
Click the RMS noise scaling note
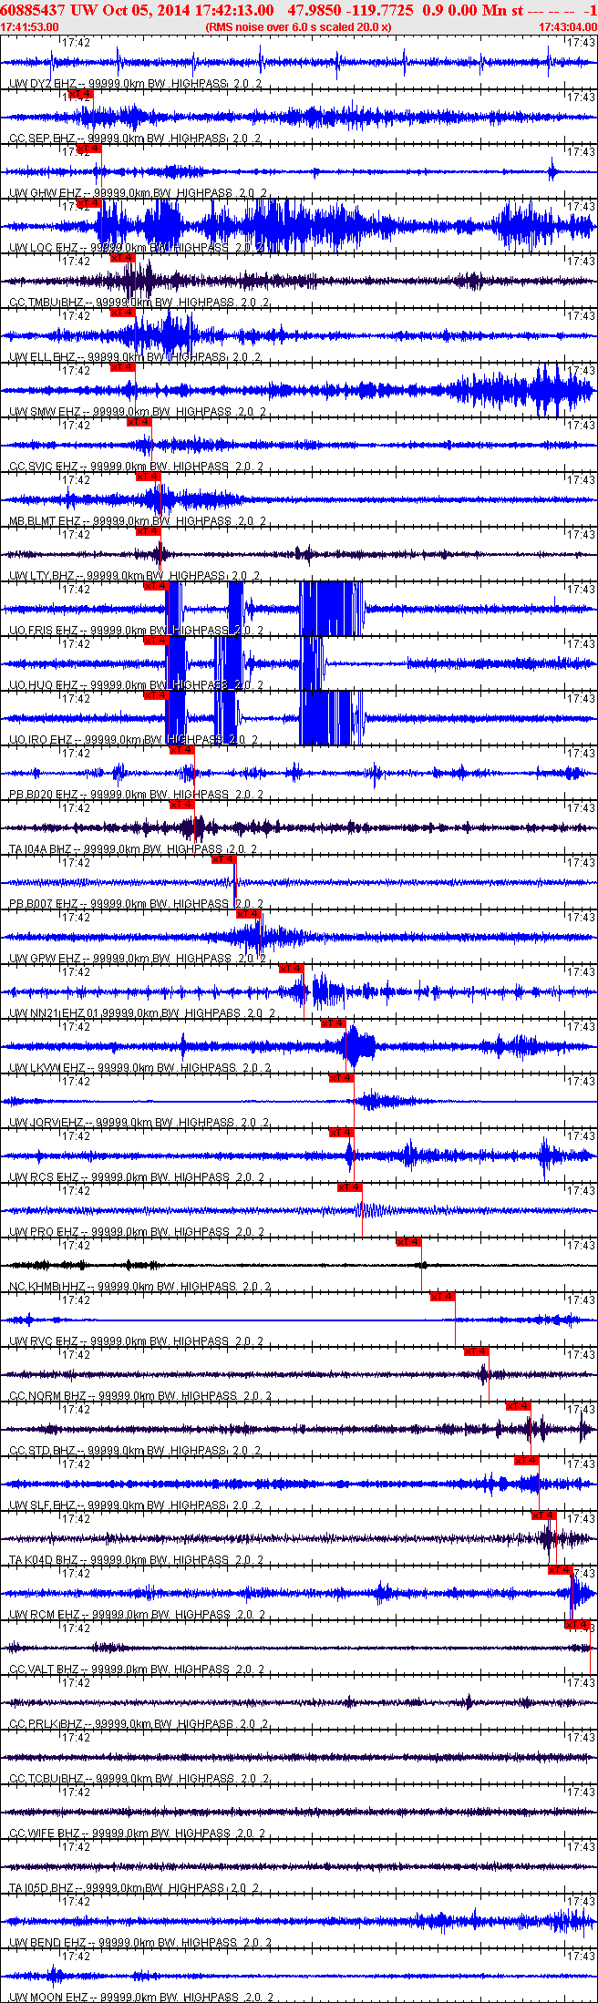pyautogui.click(x=299, y=27)
